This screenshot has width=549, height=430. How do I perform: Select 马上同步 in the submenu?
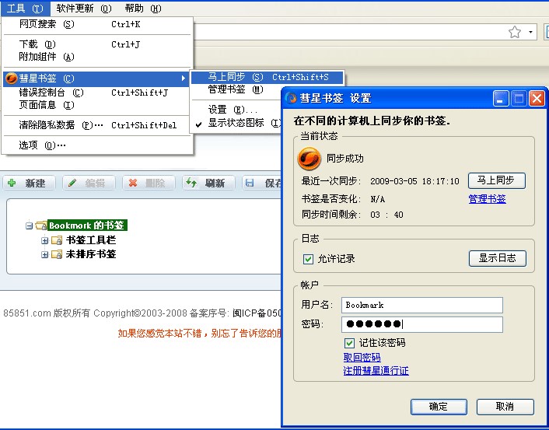coord(268,77)
